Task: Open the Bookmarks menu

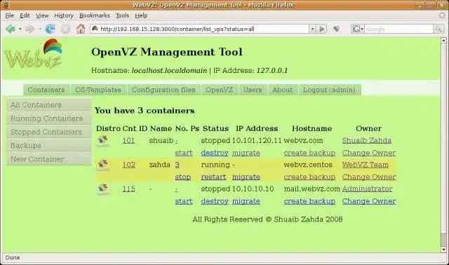Action: coord(95,15)
